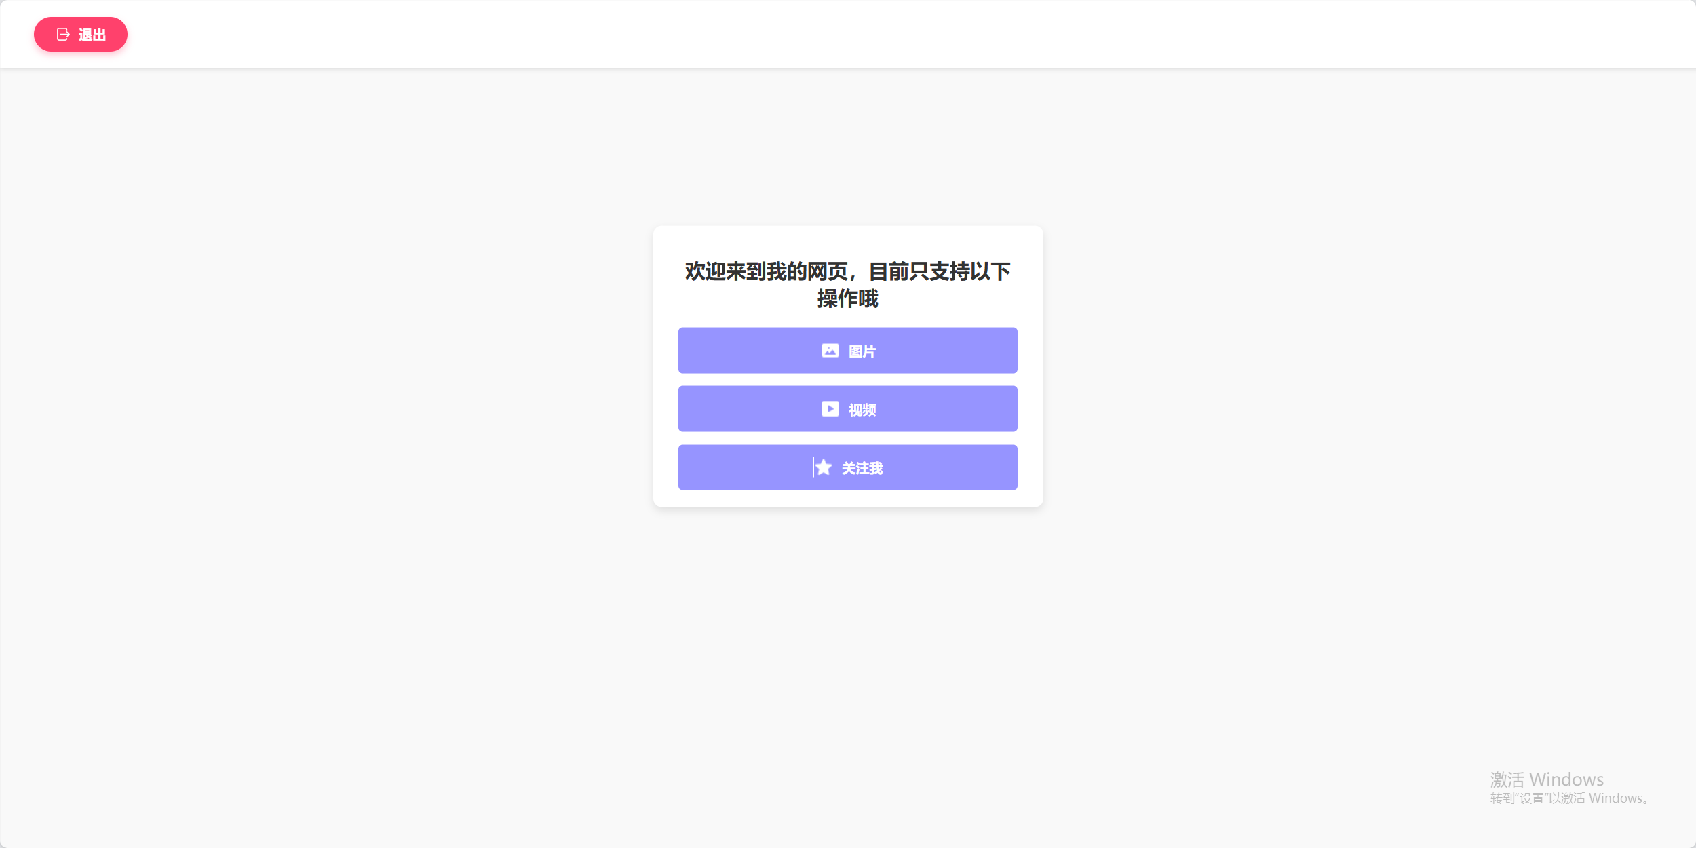Screen dimensions: 1696x848
Task: Click the 图片 text label
Action: [x=862, y=351]
